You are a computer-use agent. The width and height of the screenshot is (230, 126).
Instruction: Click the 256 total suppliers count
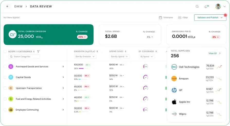pos(175,56)
